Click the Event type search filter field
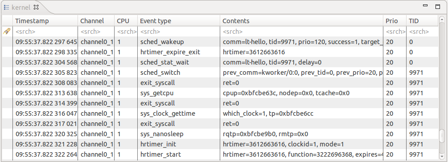 [179, 31]
